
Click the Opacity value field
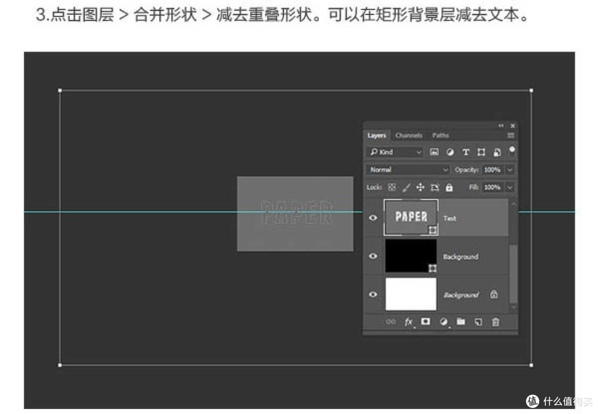click(493, 170)
